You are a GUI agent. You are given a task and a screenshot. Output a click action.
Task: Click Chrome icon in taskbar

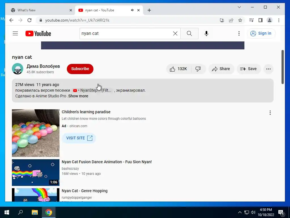[49, 212]
